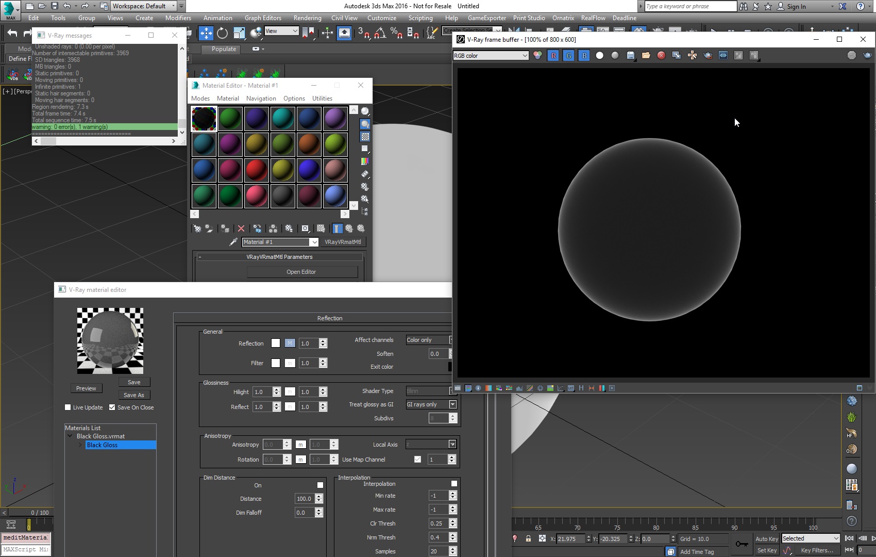Click the Undo arrow in main toolbar
This screenshot has width=876, height=557.
point(12,33)
